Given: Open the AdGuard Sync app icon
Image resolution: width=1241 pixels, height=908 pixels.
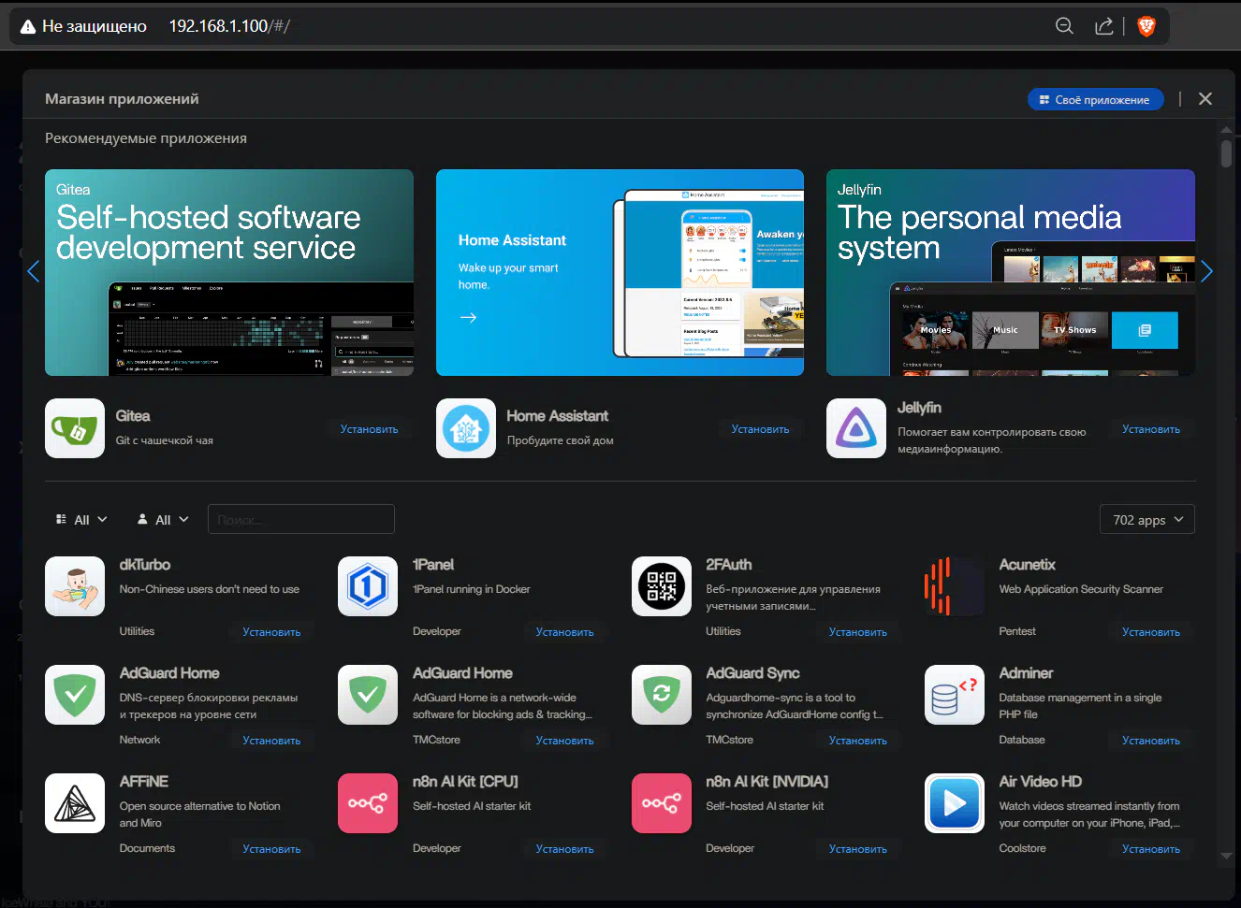Looking at the screenshot, I should pyautogui.click(x=662, y=695).
